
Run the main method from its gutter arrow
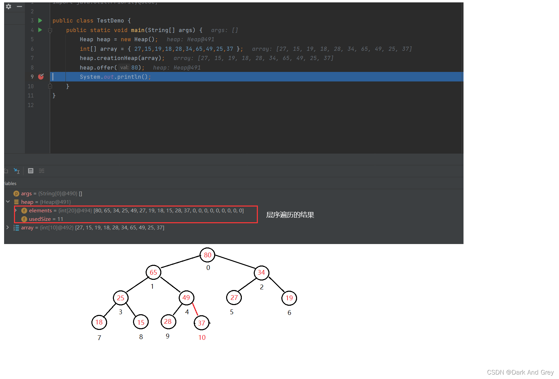40,30
